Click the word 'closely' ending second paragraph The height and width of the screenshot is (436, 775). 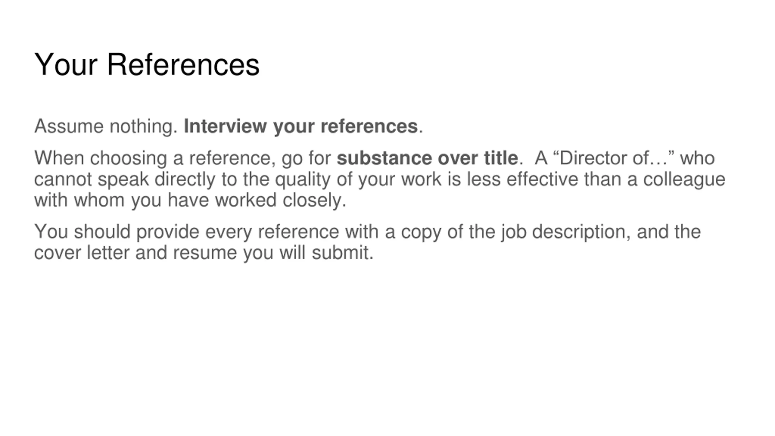coord(314,200)
